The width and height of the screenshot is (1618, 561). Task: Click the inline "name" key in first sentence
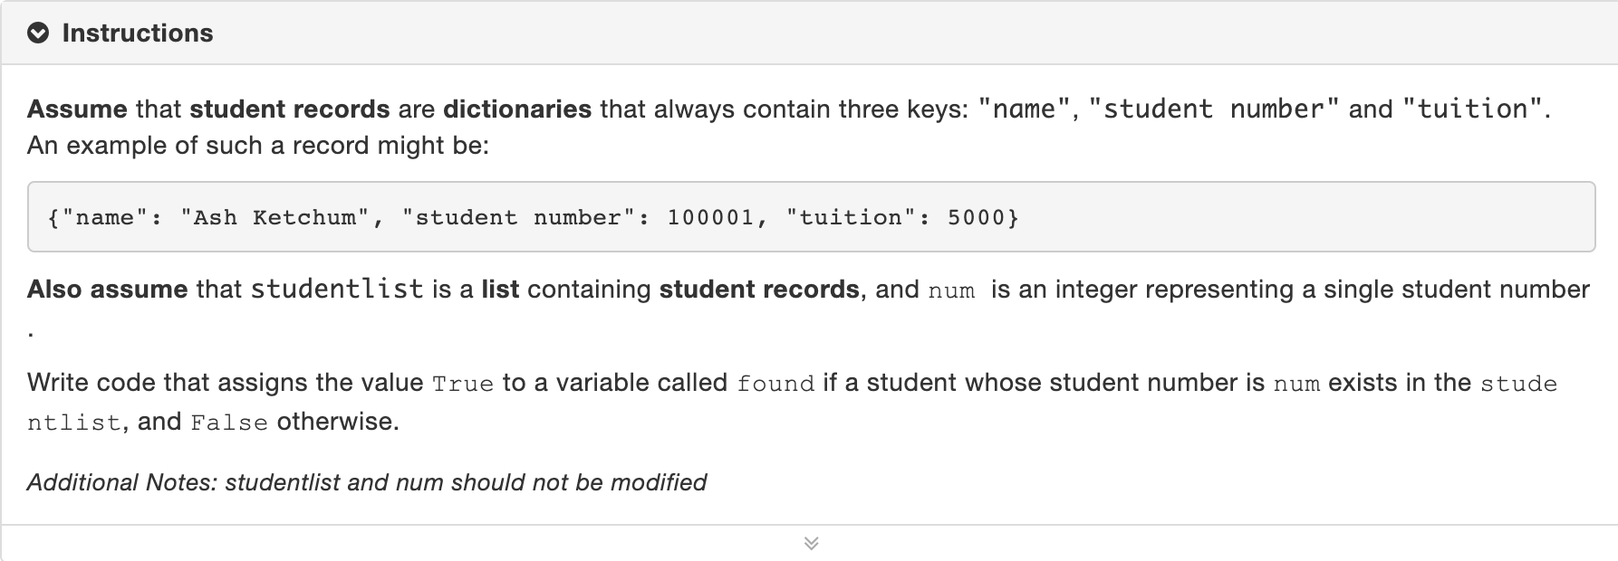(x=1024, y=109)
